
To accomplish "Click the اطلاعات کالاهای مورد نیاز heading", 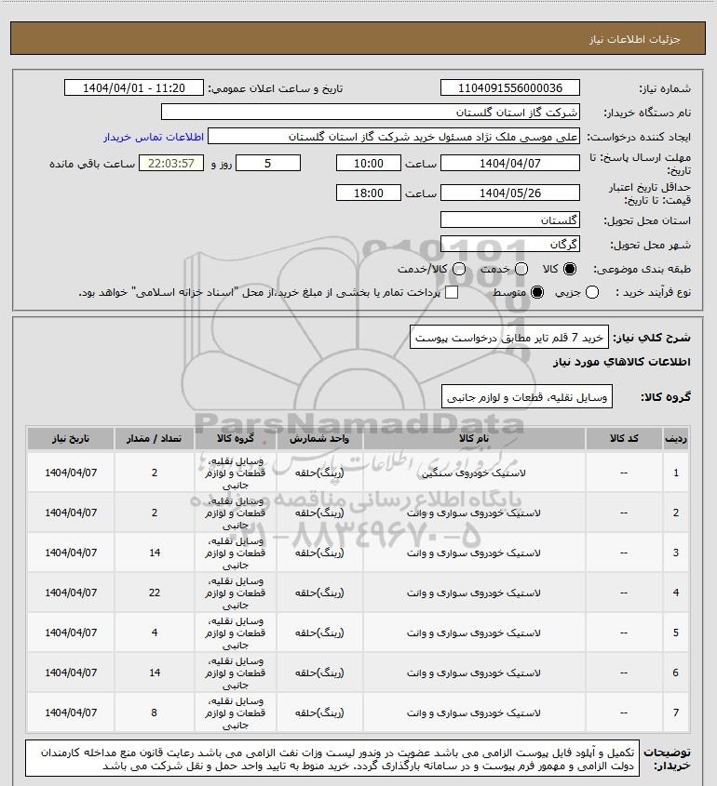I will click(x=622, y=362).
